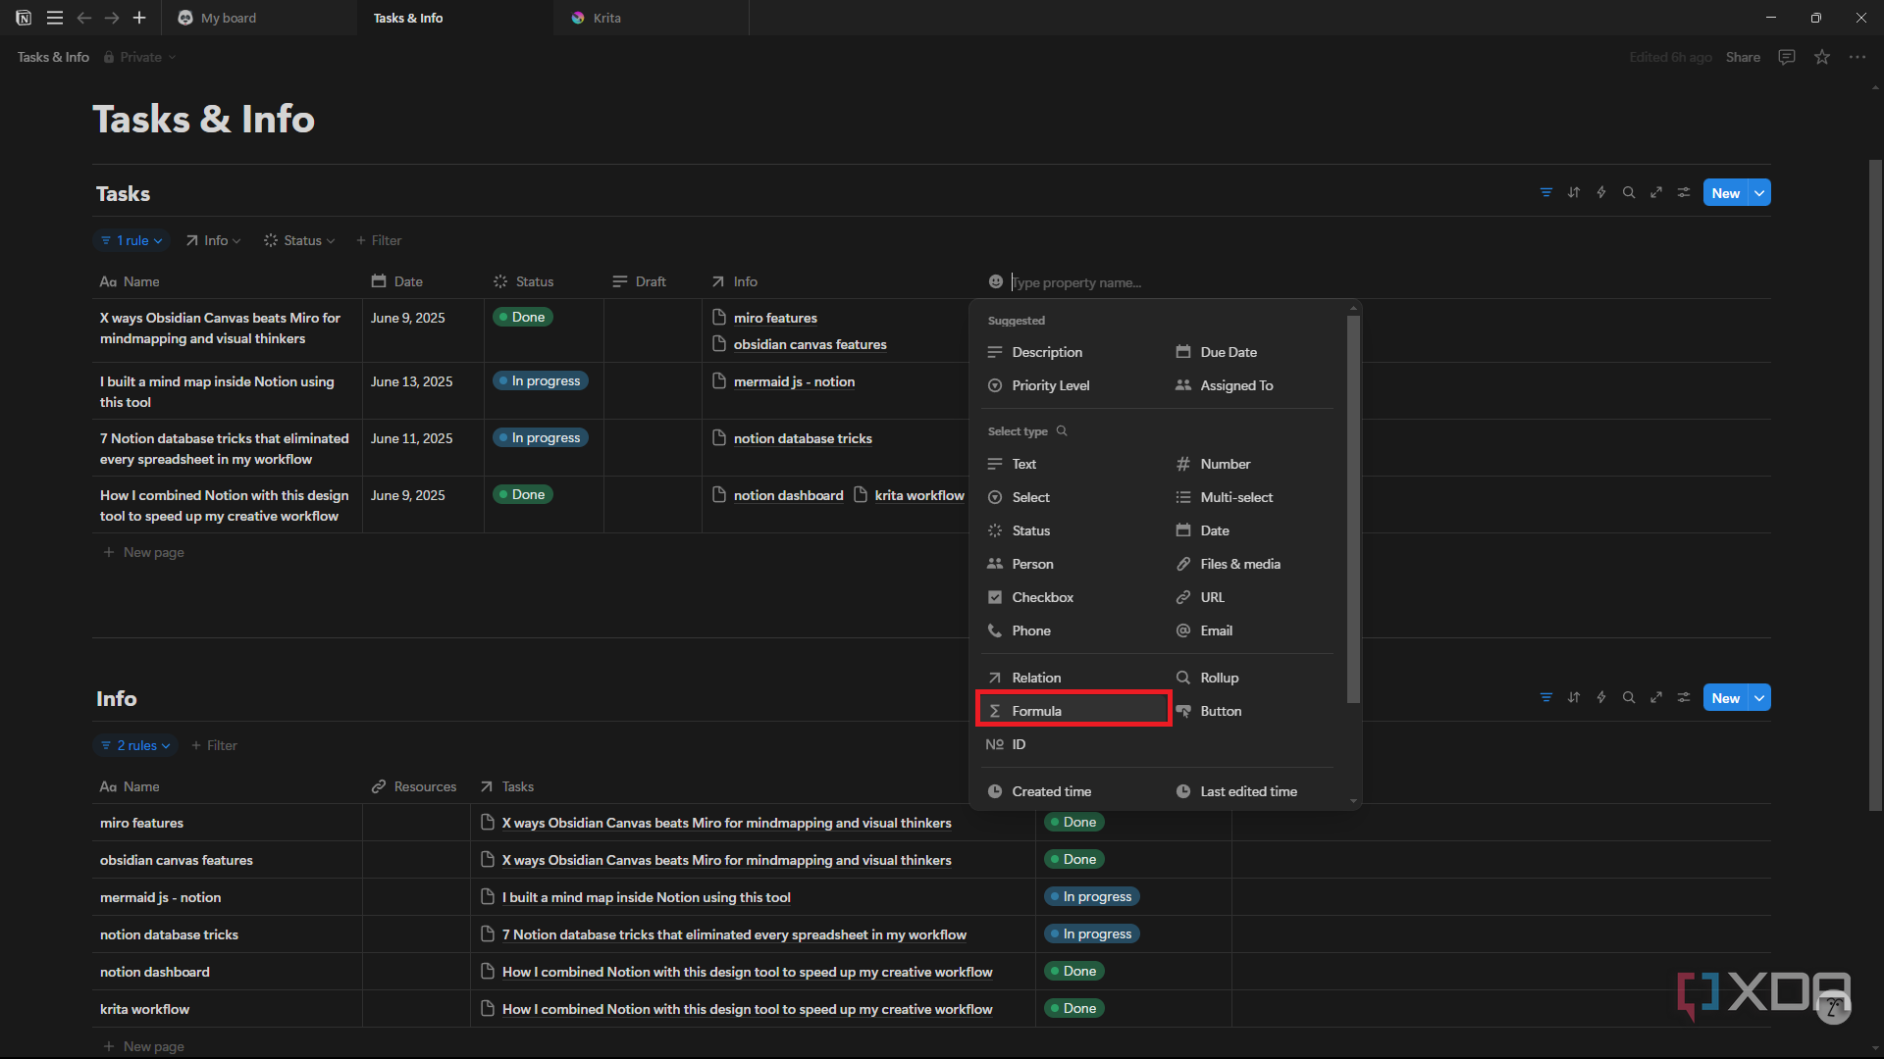Open the Info database automations lightning icon
1884x1059 pixels.
(x=1601, y=698)
